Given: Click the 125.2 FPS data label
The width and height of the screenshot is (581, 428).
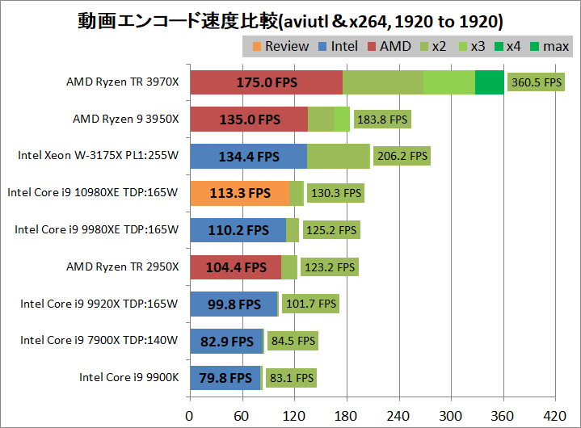Looking at the screenshot, I should coord(331,230).
